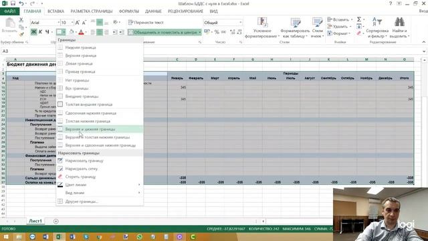Open Форматировать как таблицу gallery
Image resolution: width=428 pixels, height=241 pixels.
coord(295,27)
